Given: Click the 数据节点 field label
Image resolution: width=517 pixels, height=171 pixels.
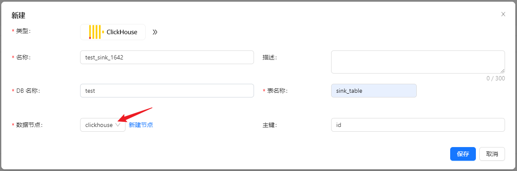Looking at the screenshot, I should 30,125.
